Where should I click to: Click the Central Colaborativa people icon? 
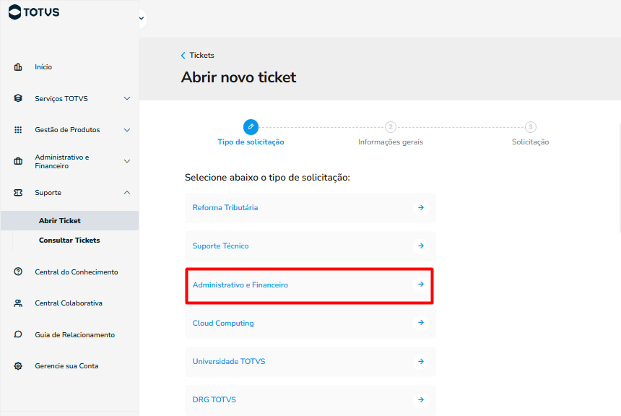pyautogui.click(x=18, y=303)
